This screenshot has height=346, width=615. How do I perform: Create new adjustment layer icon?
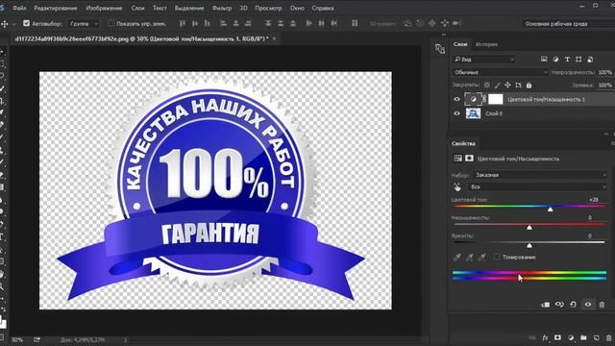[x=571, y=337]
